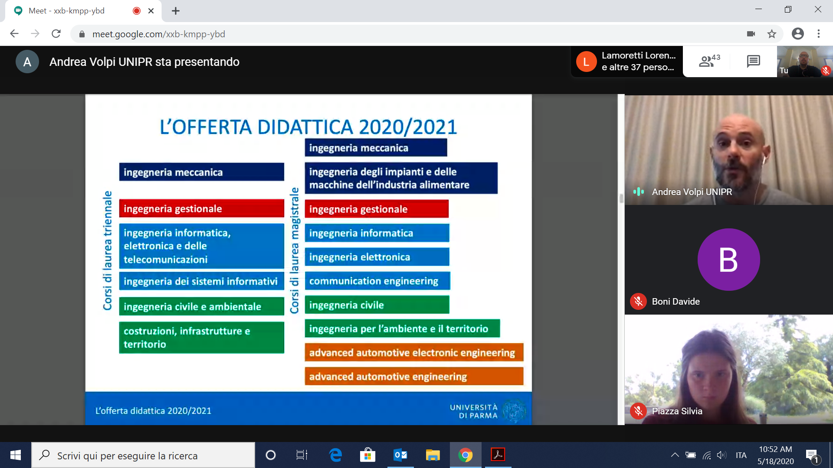Reload the Meet page
The width and height of the screenshot is (833, 468).
tap(56, 34)
